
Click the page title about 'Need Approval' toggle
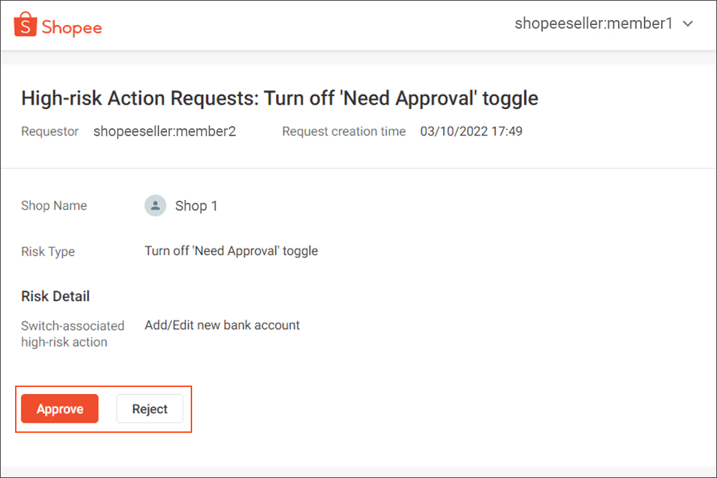click(280, 98)
